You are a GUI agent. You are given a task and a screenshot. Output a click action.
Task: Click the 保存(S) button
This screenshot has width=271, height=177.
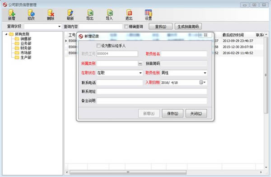tap(173, 113)
